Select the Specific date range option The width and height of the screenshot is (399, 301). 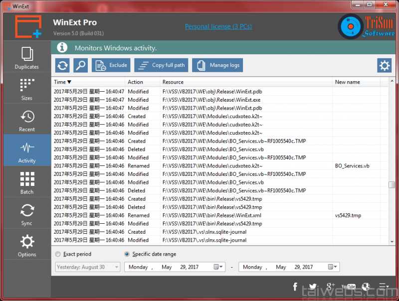coord(127,254)
